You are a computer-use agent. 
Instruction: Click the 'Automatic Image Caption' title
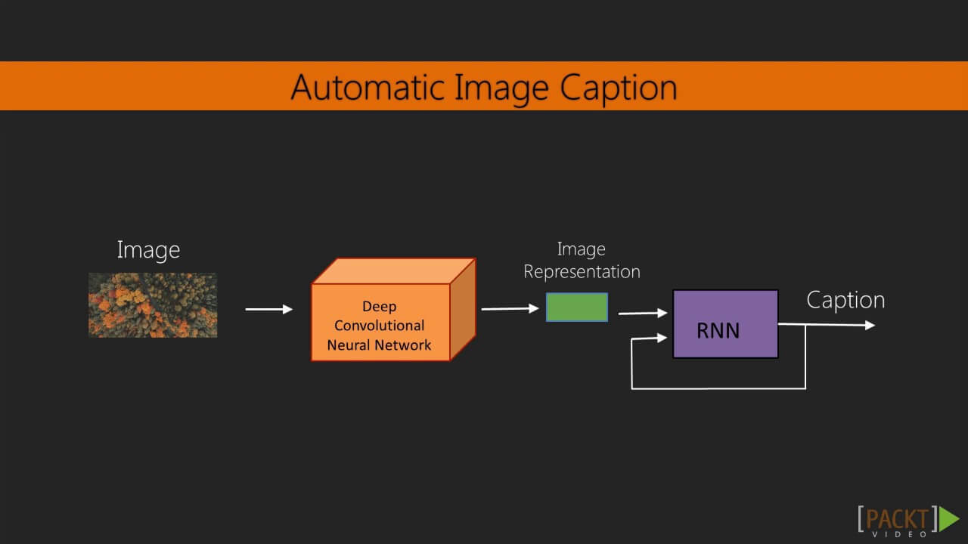click(484, 87)
